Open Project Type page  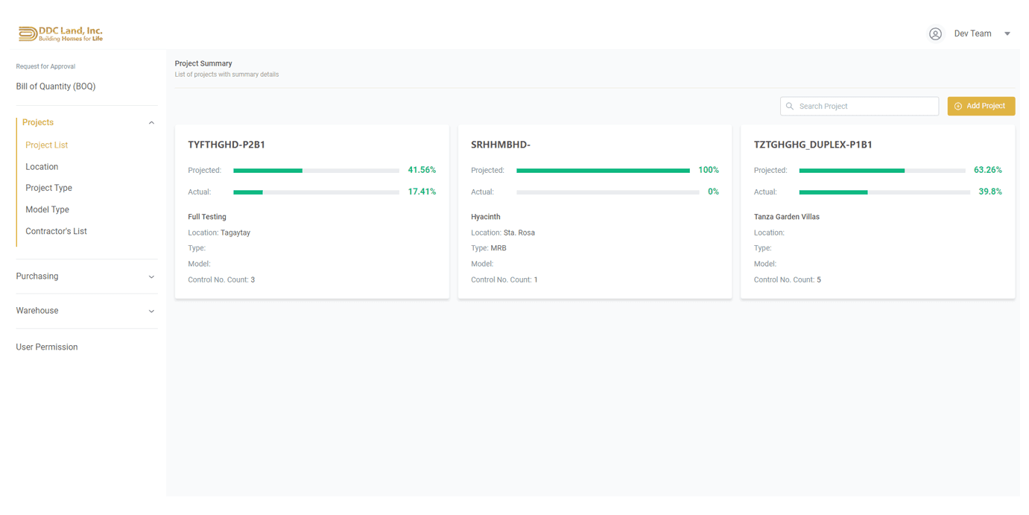pyautogui.click(x=48, y=188)
